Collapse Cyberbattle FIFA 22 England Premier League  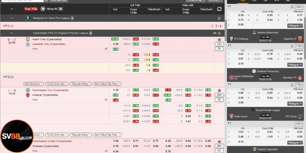[11, 33]
